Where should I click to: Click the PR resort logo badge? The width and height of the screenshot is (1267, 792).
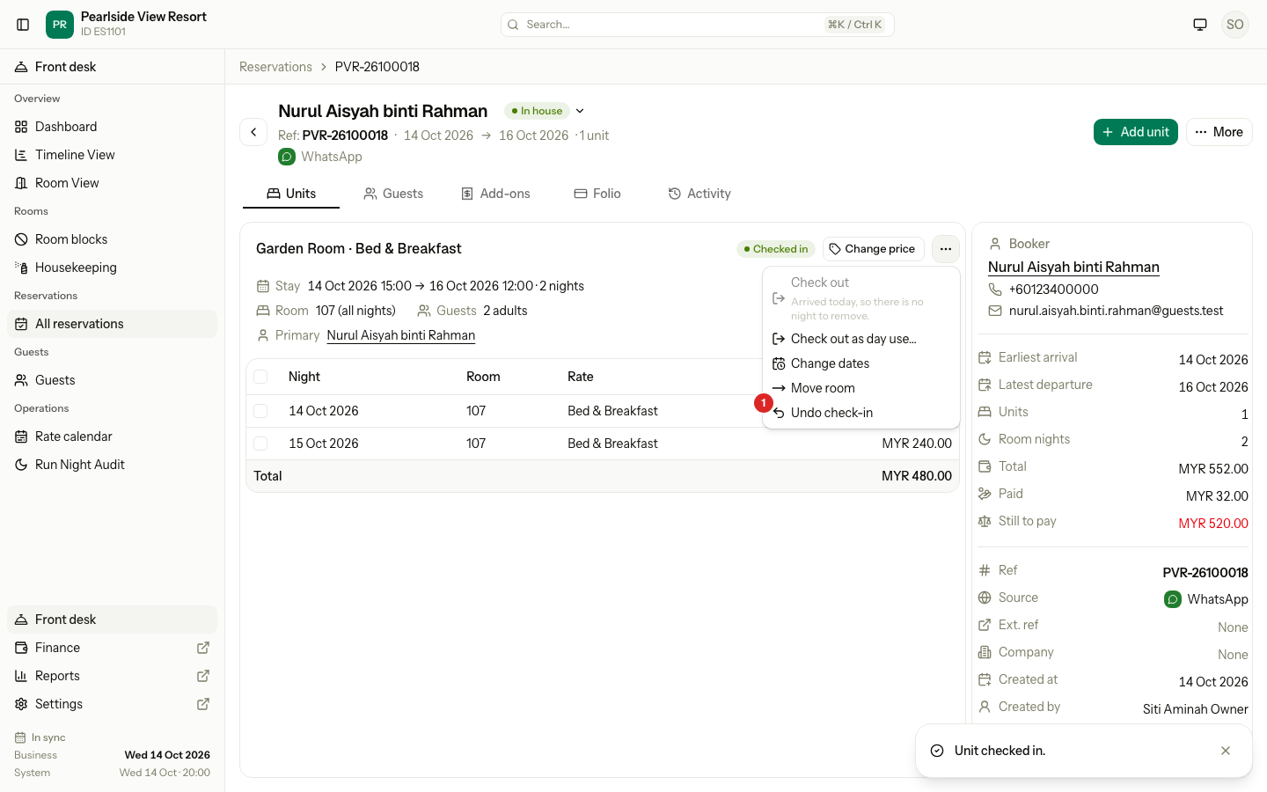click(60, 25)
